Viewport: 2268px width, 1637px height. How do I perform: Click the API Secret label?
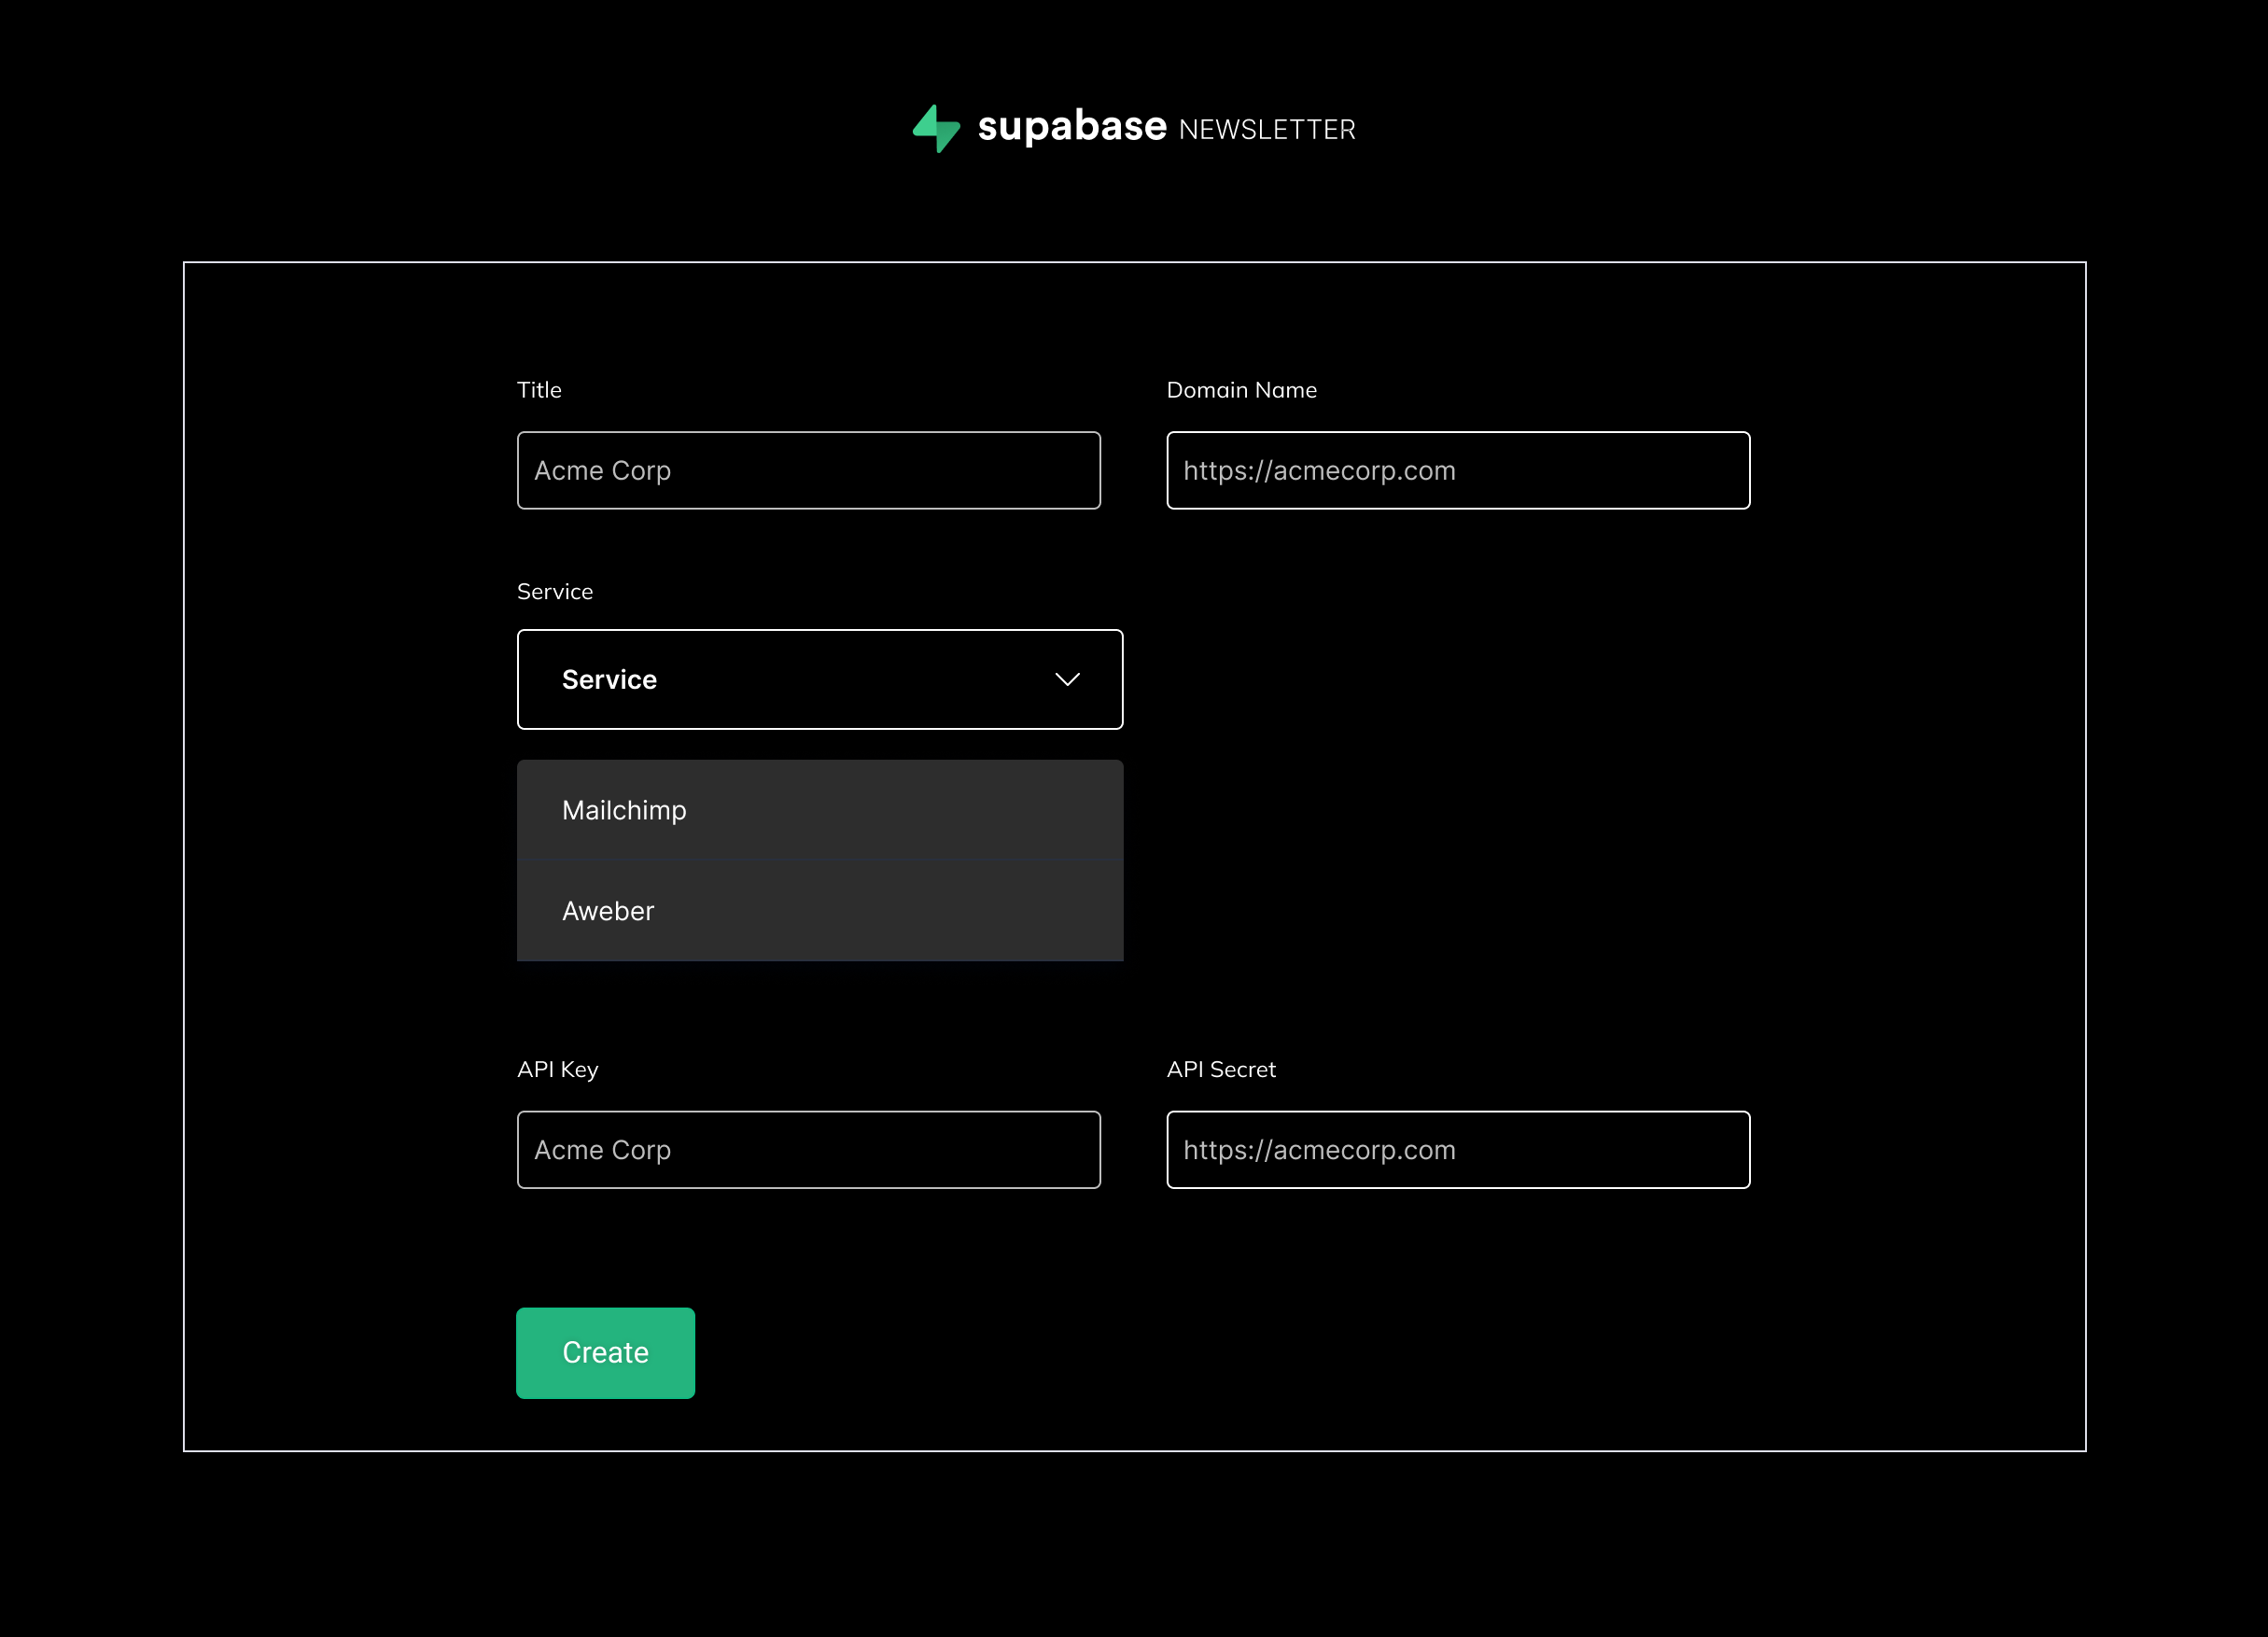pos(1220,1069)
